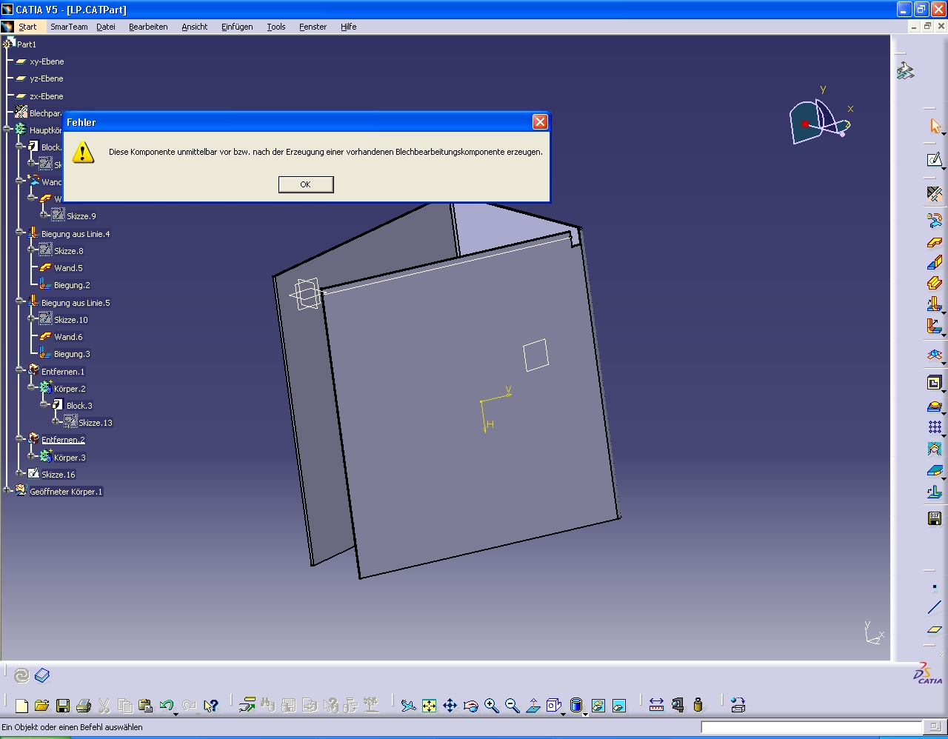Screen dimensions: 948x739
Task: Click the Measure Between icon
Action: 656,706
